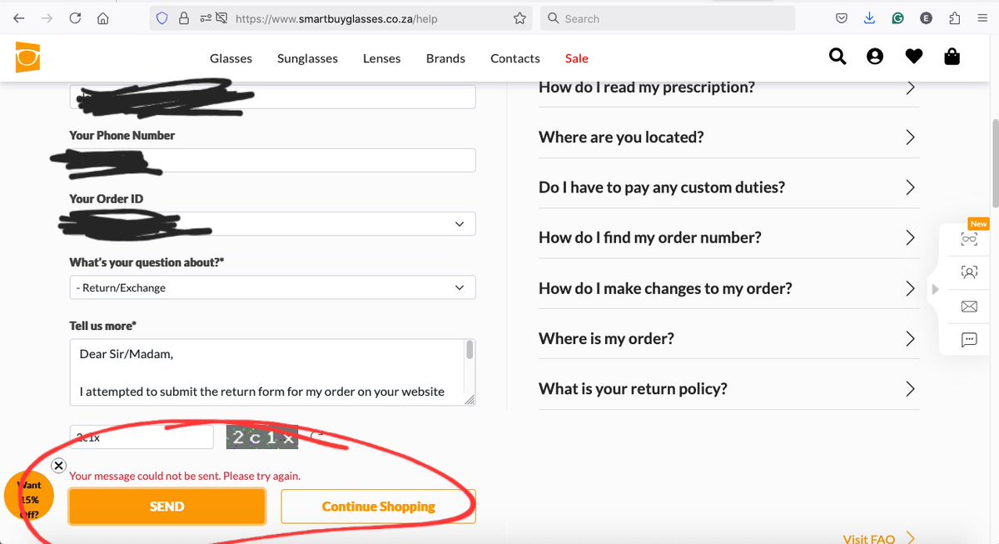Open Pocket save icon in toolbar
Viewport: 999px width, 544px height.
click(x=842, y=18)
